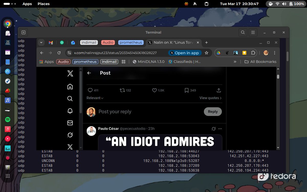Viewport: 307px width, 192px height.
Task: Open Chrome extensions puzzle icon
Action: 253,53
